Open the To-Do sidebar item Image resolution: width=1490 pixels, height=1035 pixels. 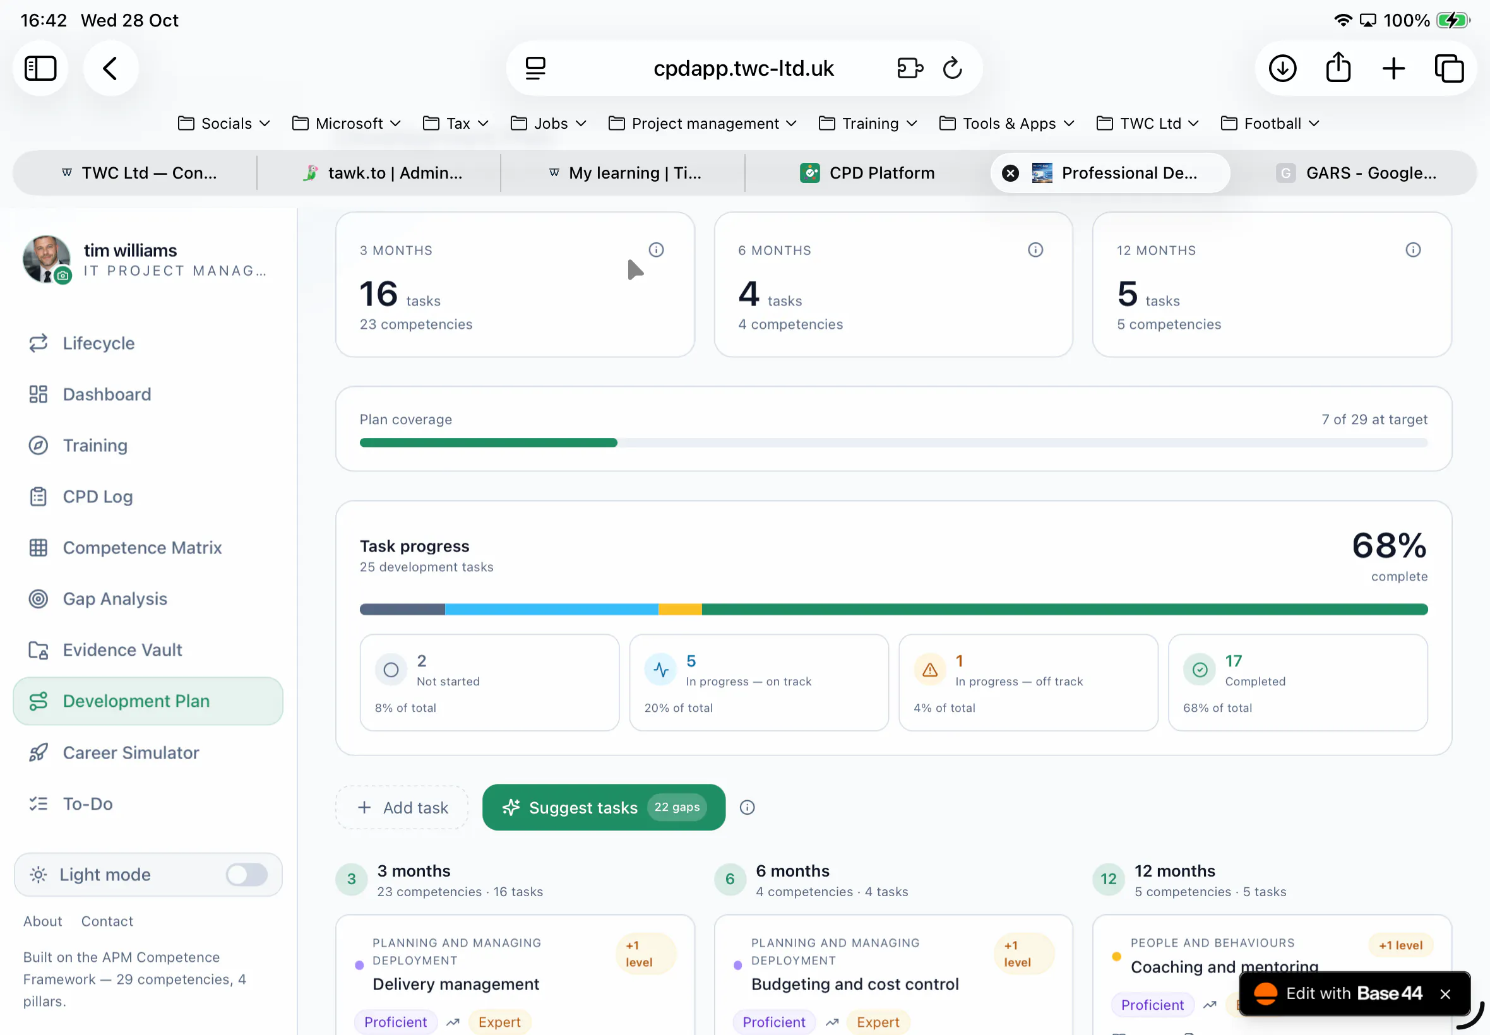(x=148, y=804)
